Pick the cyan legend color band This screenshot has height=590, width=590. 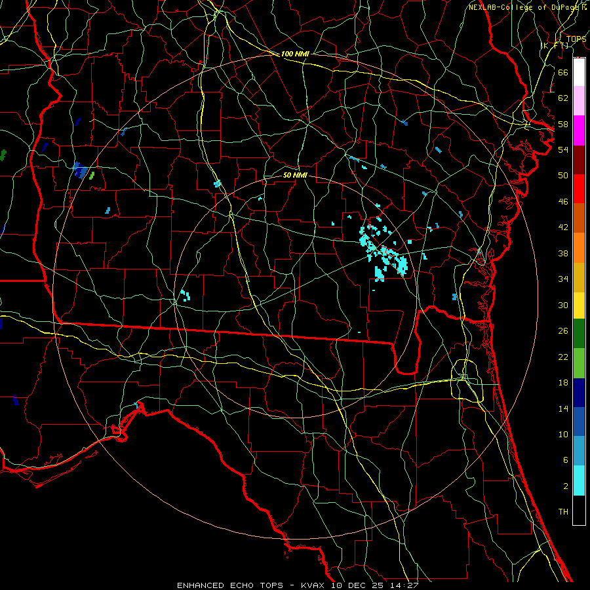[579, 481]
